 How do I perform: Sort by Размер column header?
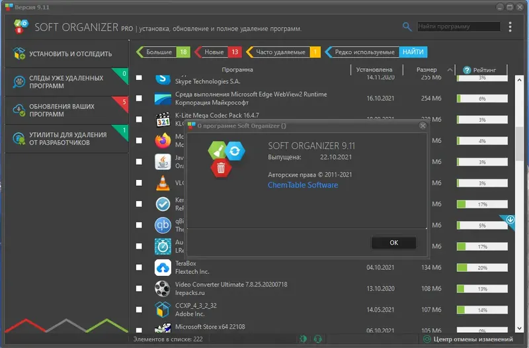(427, 69)
